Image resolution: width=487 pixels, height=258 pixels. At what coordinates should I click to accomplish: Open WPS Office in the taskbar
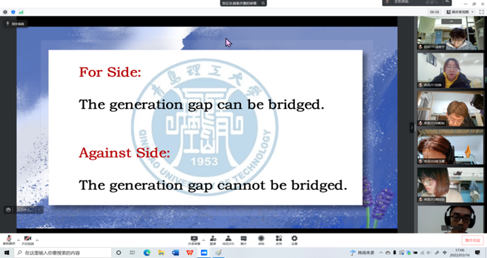pos(189,253)
